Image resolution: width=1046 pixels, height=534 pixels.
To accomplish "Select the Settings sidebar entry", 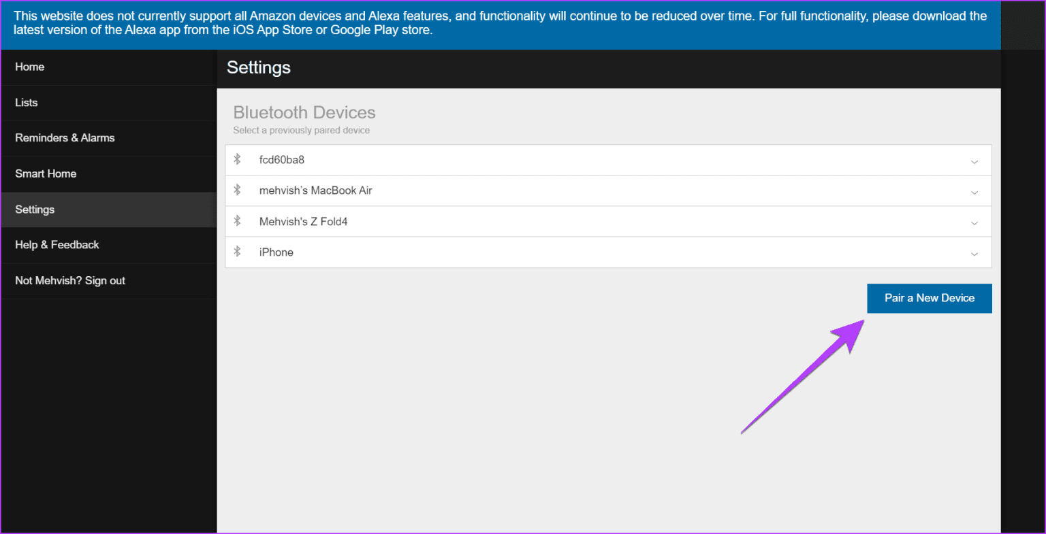I will pyautogui.click(x=35, y=209).
